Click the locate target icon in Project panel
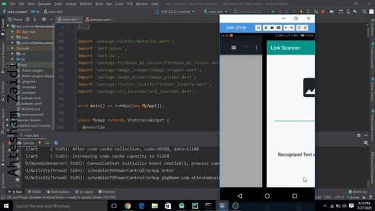 tap(28, 19)
